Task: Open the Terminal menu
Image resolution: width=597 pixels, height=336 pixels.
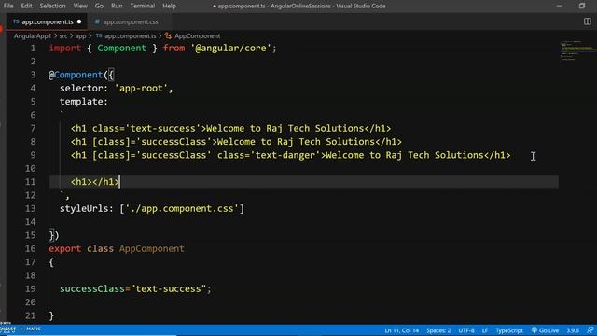Action: click(x=142, y=6)
